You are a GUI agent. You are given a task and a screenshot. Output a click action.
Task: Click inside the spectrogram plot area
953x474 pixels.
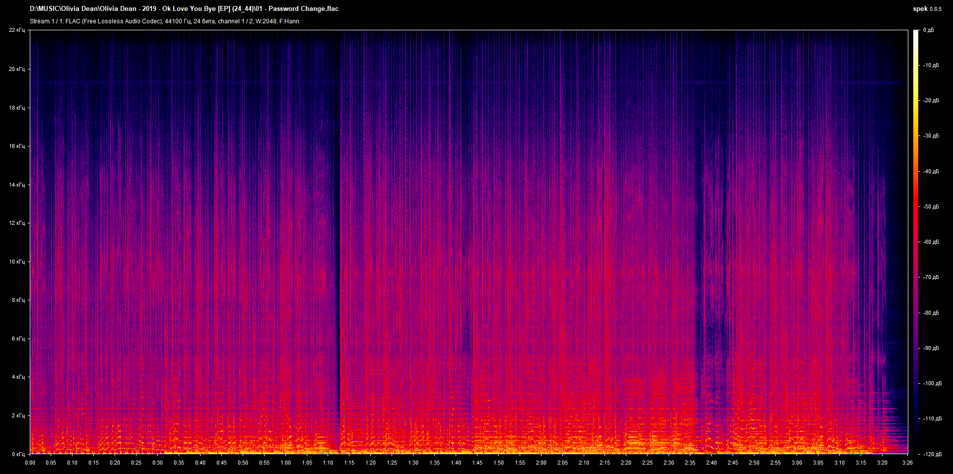(469, 242)
